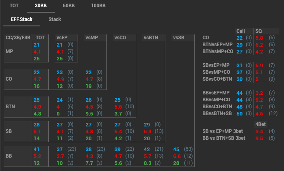Click the vsEP column header
The image size is (284, 171).
(62, 38)
